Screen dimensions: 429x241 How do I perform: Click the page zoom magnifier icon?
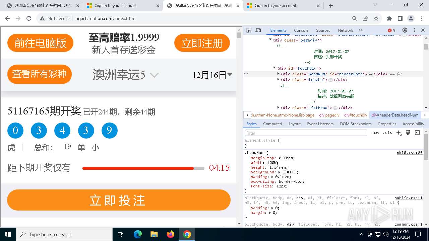tap(354, 18)
